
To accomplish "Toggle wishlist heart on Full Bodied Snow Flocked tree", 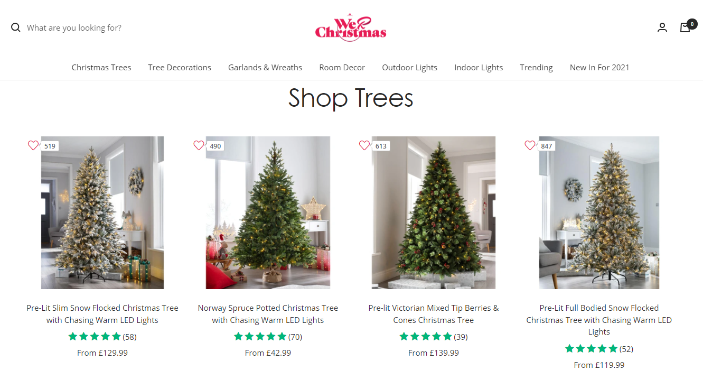I will (x=530, y=145).
